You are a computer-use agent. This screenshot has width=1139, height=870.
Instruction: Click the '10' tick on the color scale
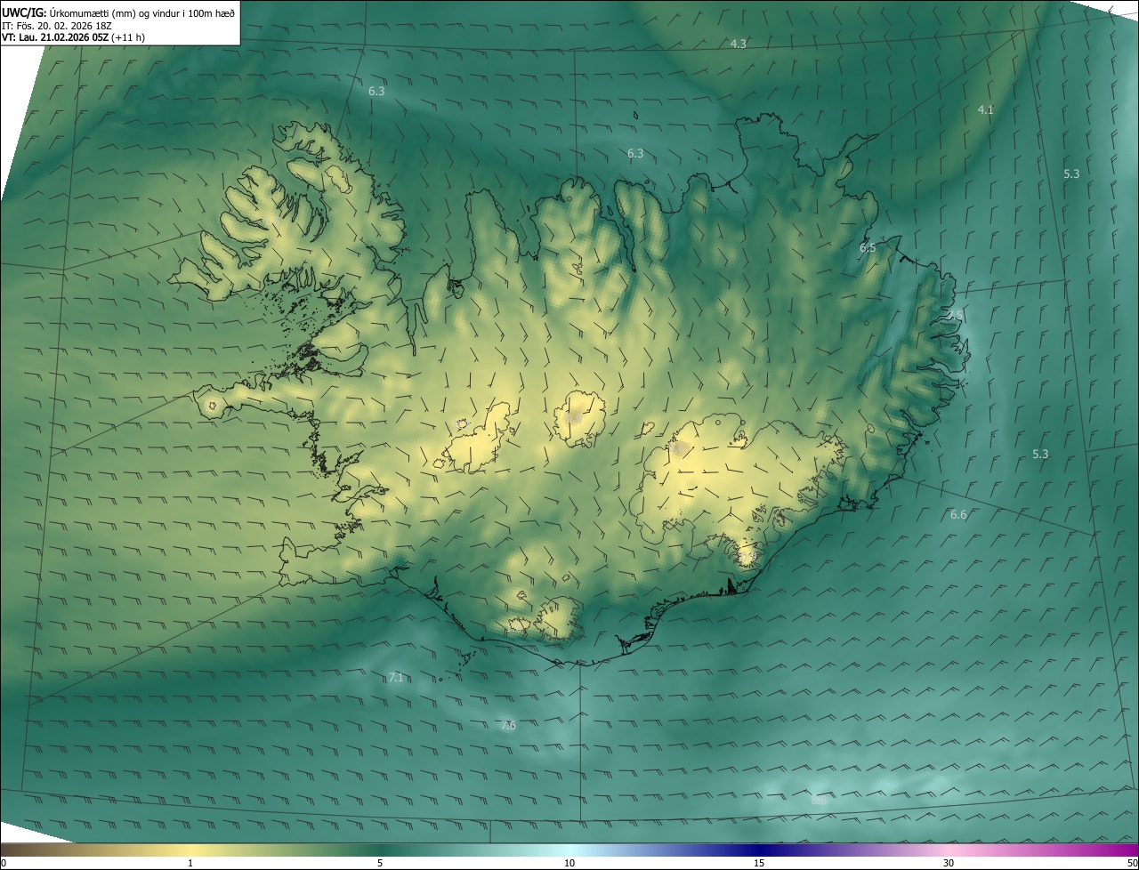point(569,863)
